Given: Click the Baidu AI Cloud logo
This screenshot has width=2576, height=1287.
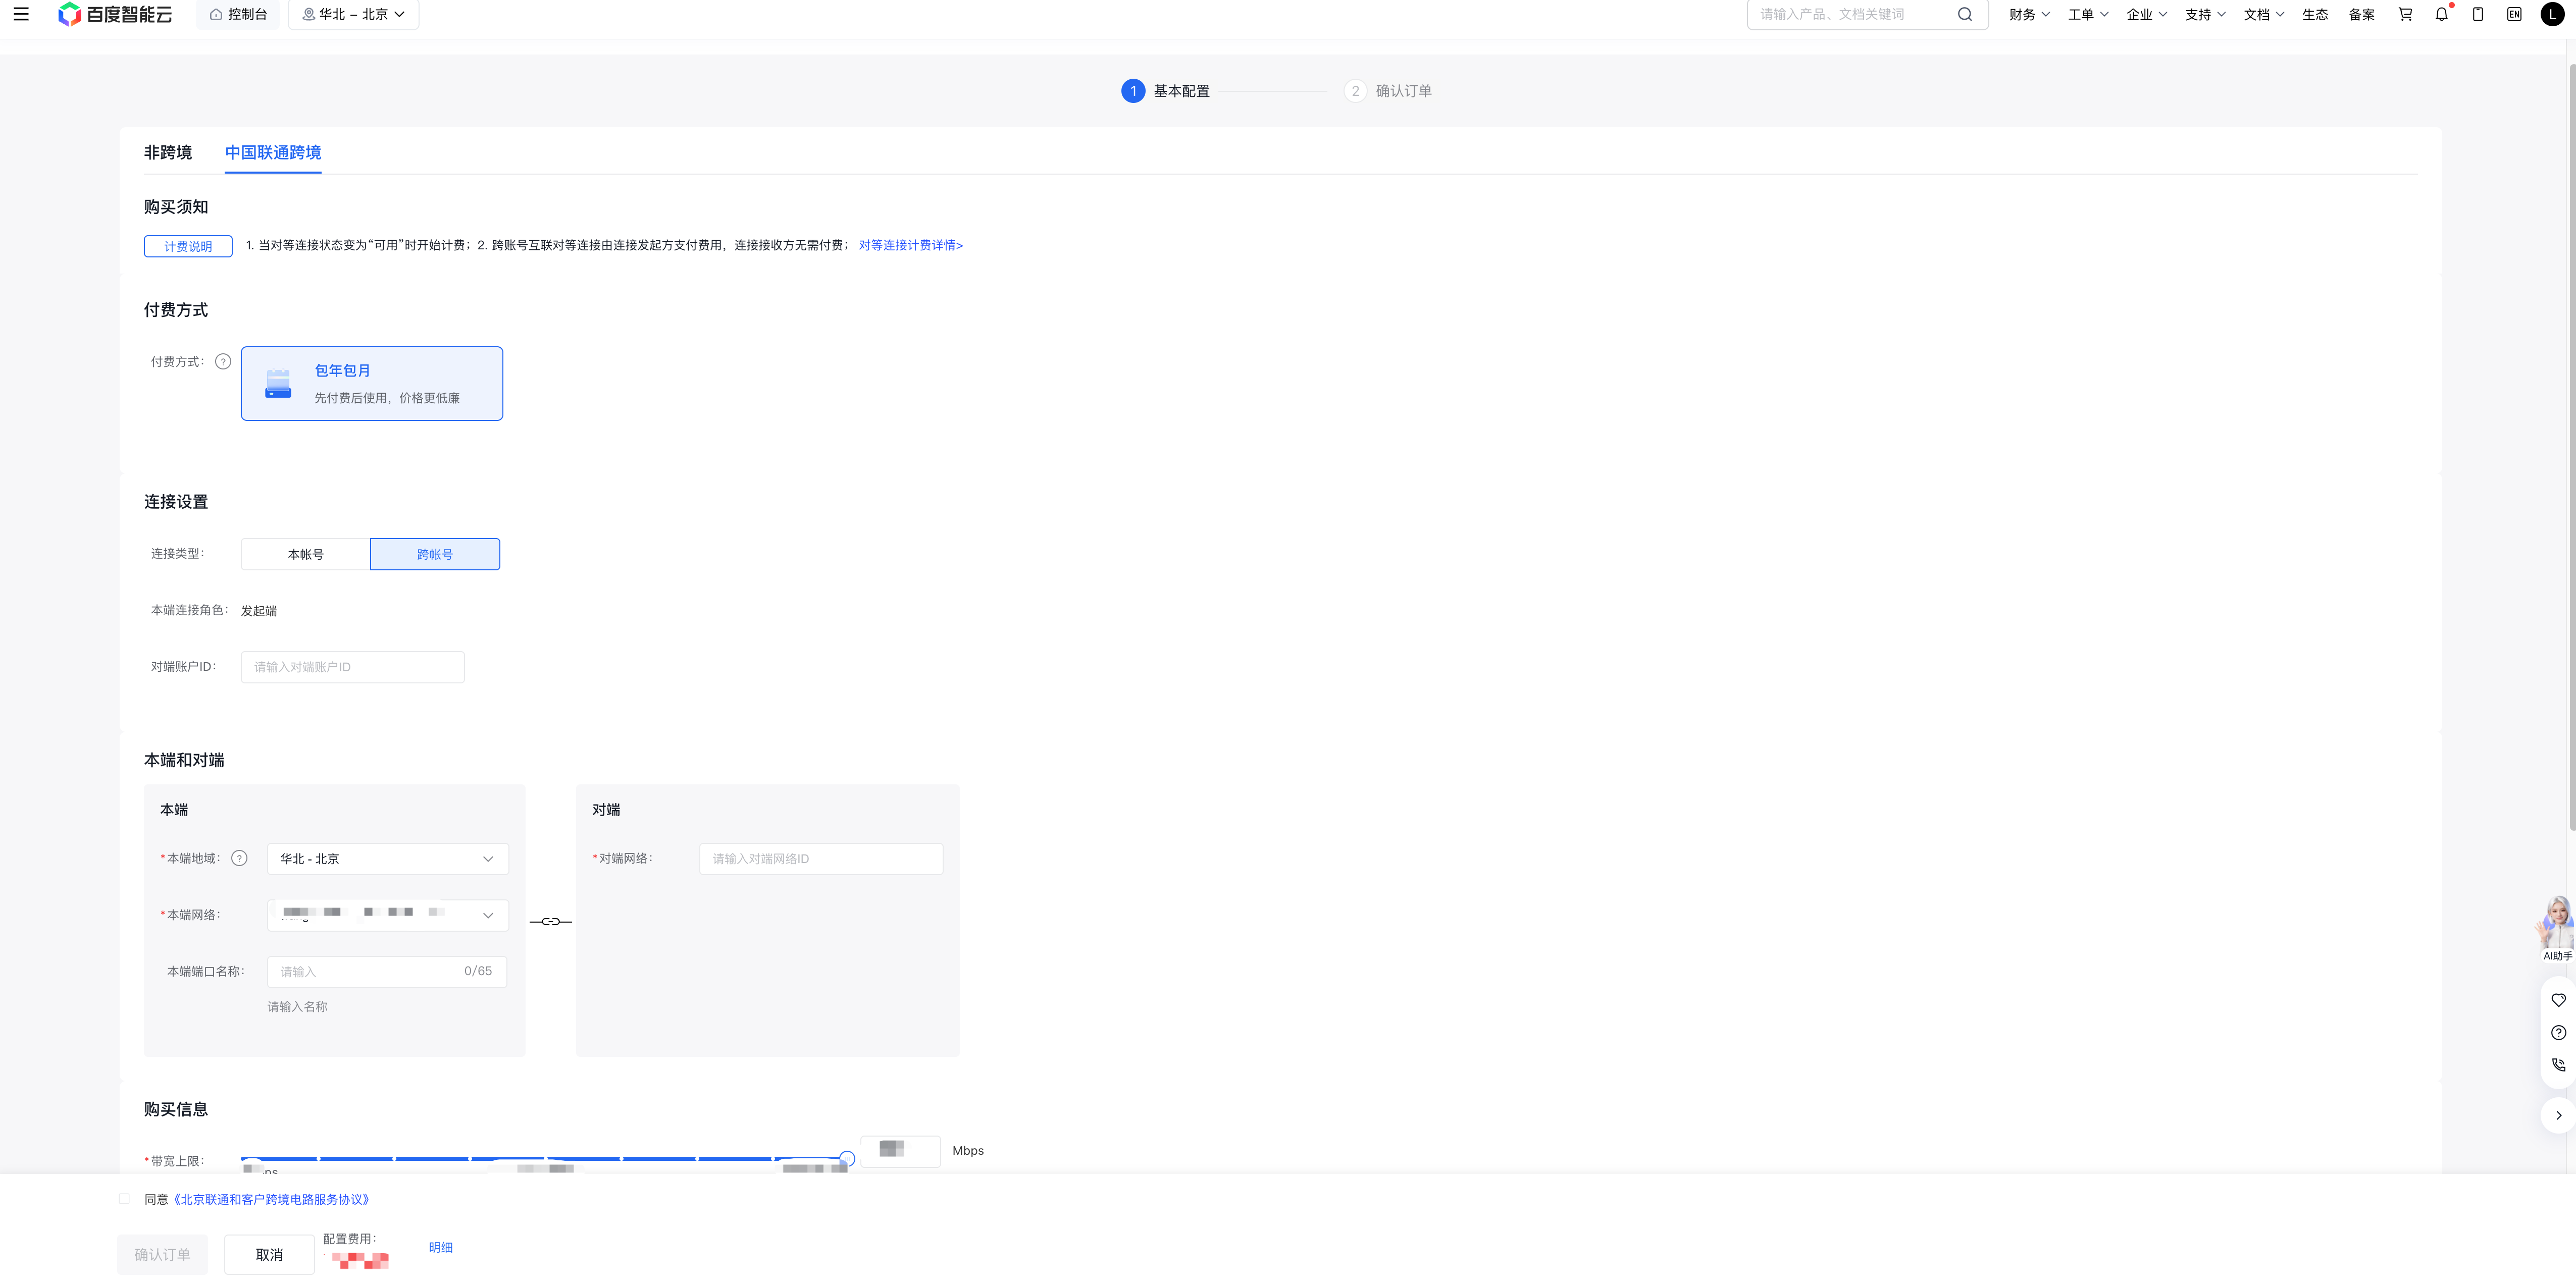Looking at the screenshot, I should click(115, 14).
